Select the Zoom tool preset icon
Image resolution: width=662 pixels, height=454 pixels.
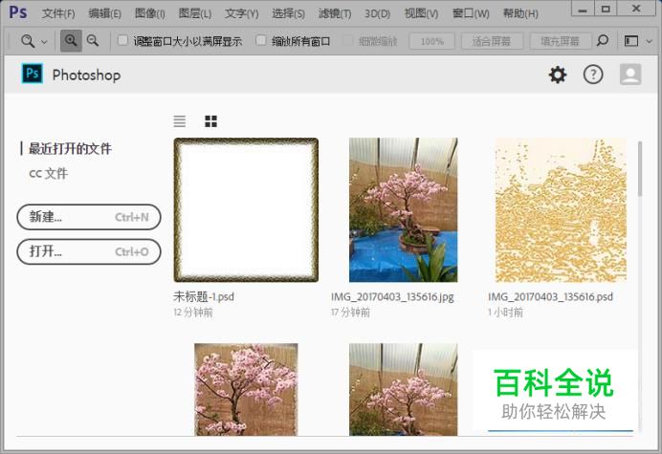pos(28,41)
